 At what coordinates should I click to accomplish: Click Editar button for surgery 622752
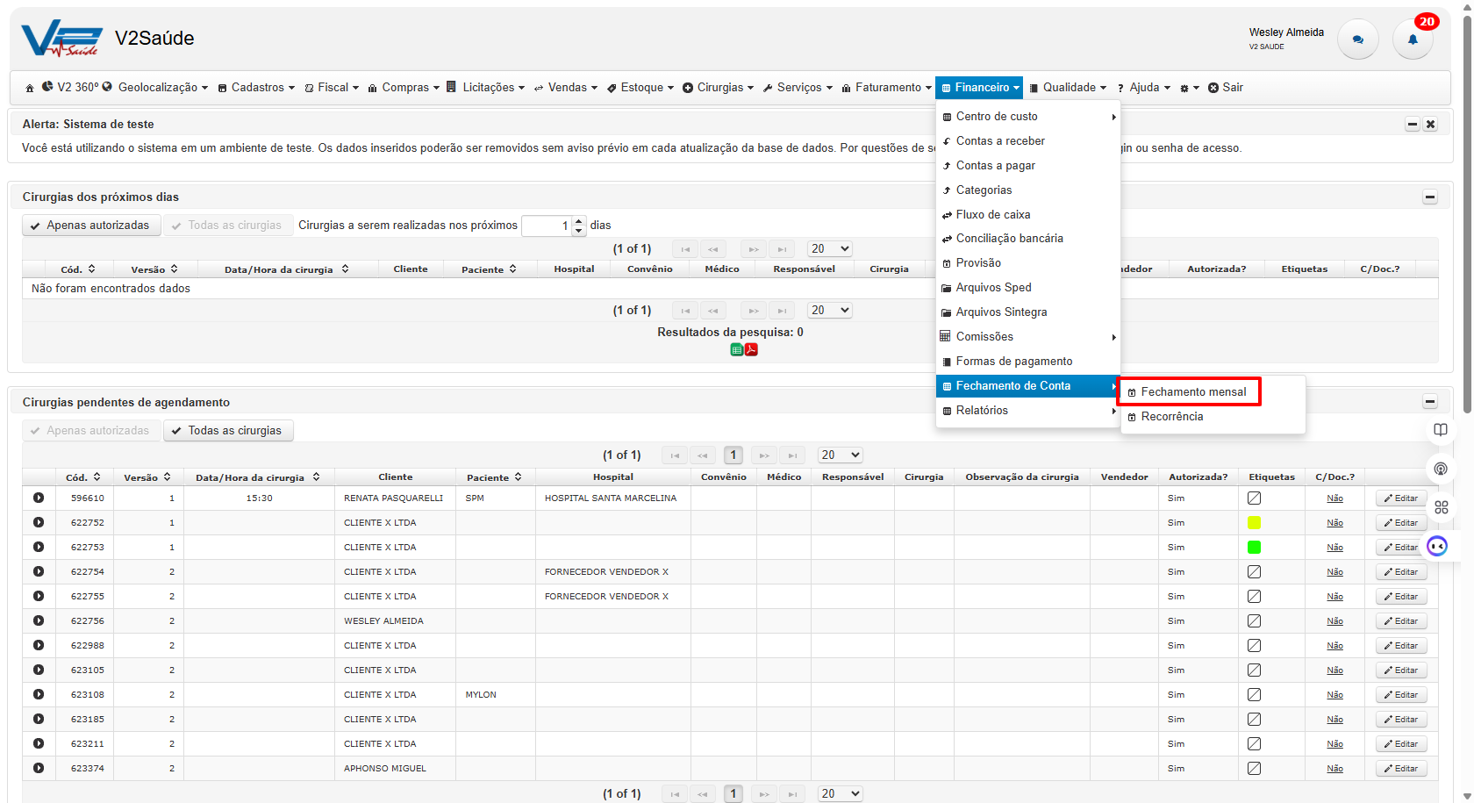tap(1400, 523)
